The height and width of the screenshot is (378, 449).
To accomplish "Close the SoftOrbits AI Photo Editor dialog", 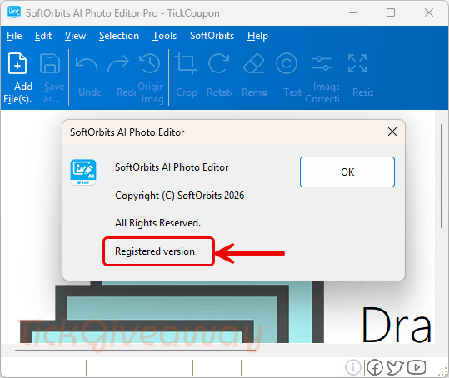I will 392,132.
